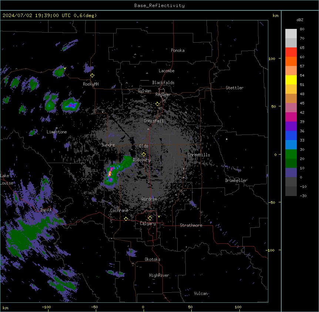Screen dimensions: 319x312
Task: Click the Lake Louise label
Action: (x=6, y=179)
